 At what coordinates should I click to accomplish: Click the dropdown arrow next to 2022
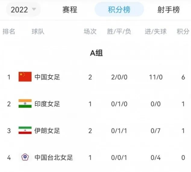(34, 9)
